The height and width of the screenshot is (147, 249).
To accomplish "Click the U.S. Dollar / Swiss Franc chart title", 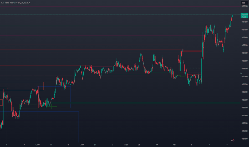I will coord(15,3).
